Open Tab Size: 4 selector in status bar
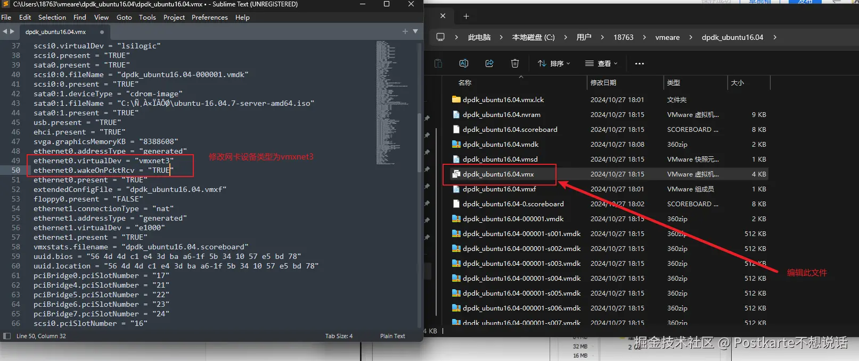Screen dimensions: 859x361 click(339, 336)
